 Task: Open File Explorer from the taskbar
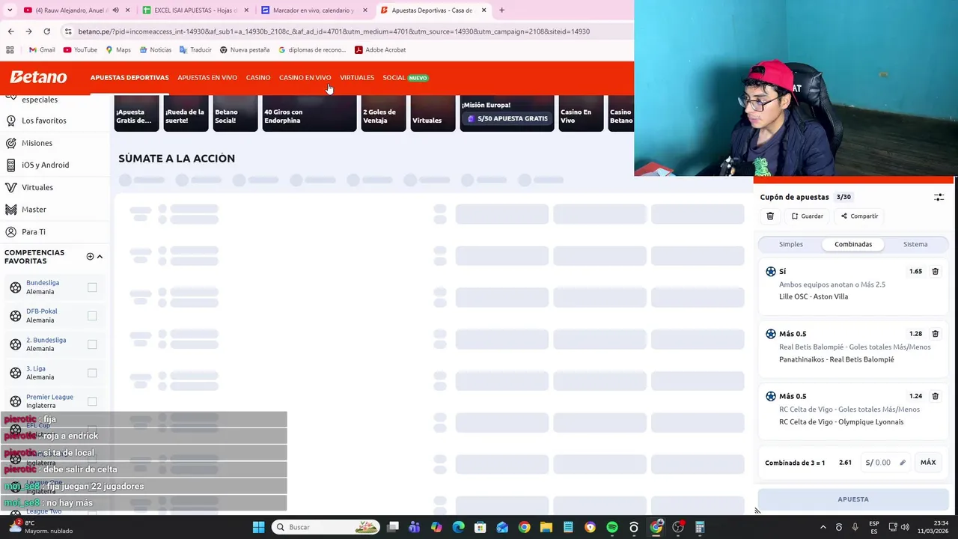point(546,527)
